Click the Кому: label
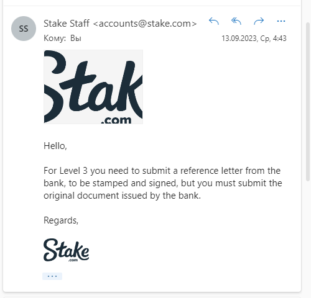This screenshot has width=311, height=298. pos(55,38)
